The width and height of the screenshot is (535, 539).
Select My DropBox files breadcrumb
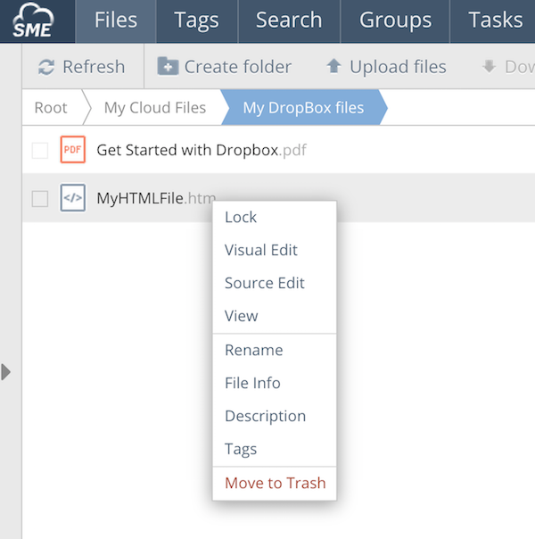(x=303, y=108)
